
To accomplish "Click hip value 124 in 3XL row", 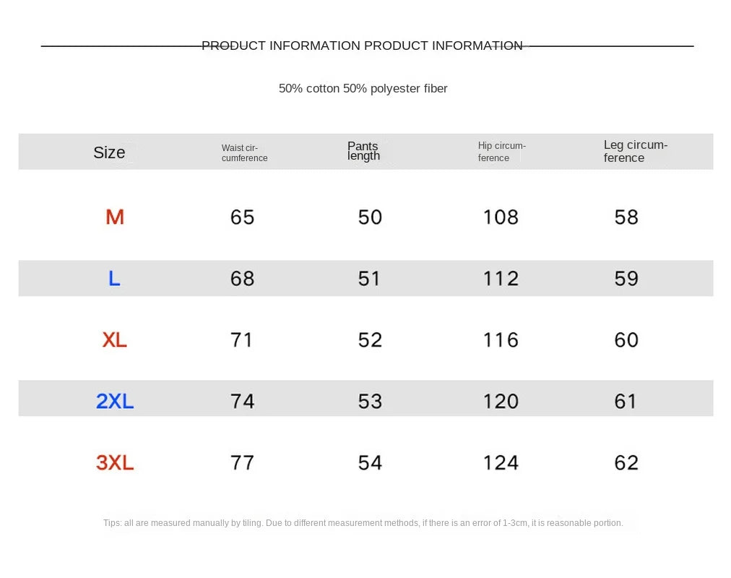I will (501, 463).
